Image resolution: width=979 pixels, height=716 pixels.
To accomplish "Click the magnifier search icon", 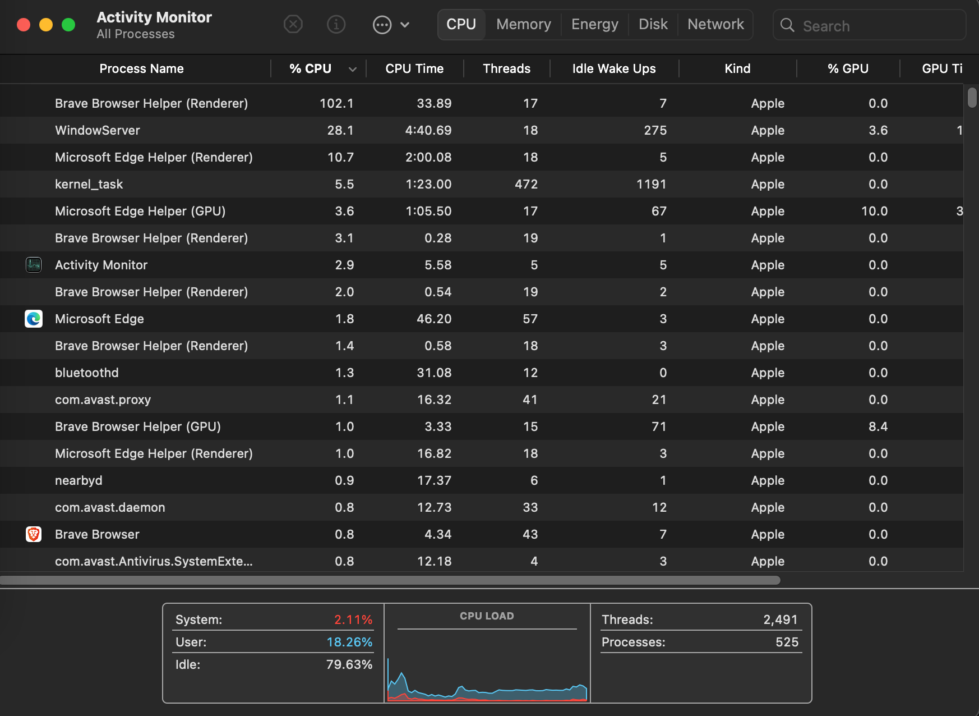I will pyautogui.click(x=787, y=25).
